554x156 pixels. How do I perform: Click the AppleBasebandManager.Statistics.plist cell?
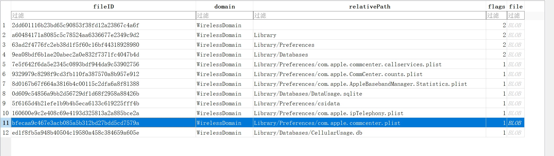tap(360, 84)
